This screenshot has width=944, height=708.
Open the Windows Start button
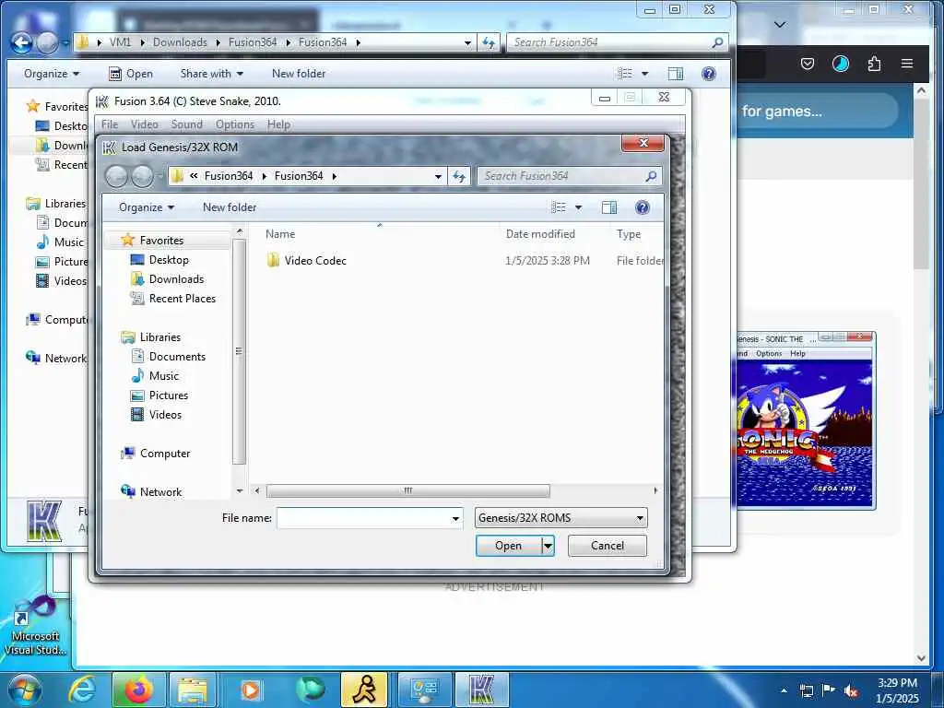click(x=23, y=690)
